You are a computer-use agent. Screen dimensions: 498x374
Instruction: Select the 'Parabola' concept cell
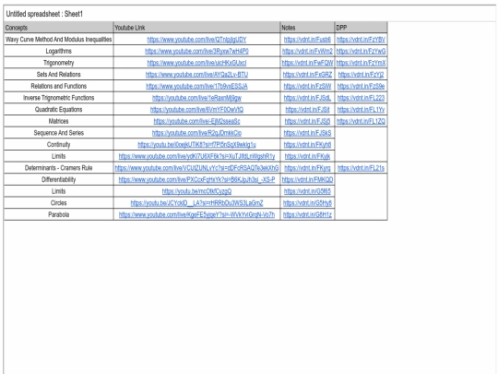pos(58,214)
